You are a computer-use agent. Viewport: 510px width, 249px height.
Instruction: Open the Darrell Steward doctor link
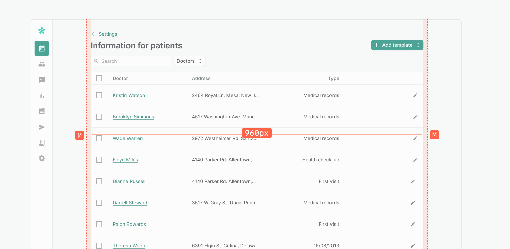(x=130, y=203)
